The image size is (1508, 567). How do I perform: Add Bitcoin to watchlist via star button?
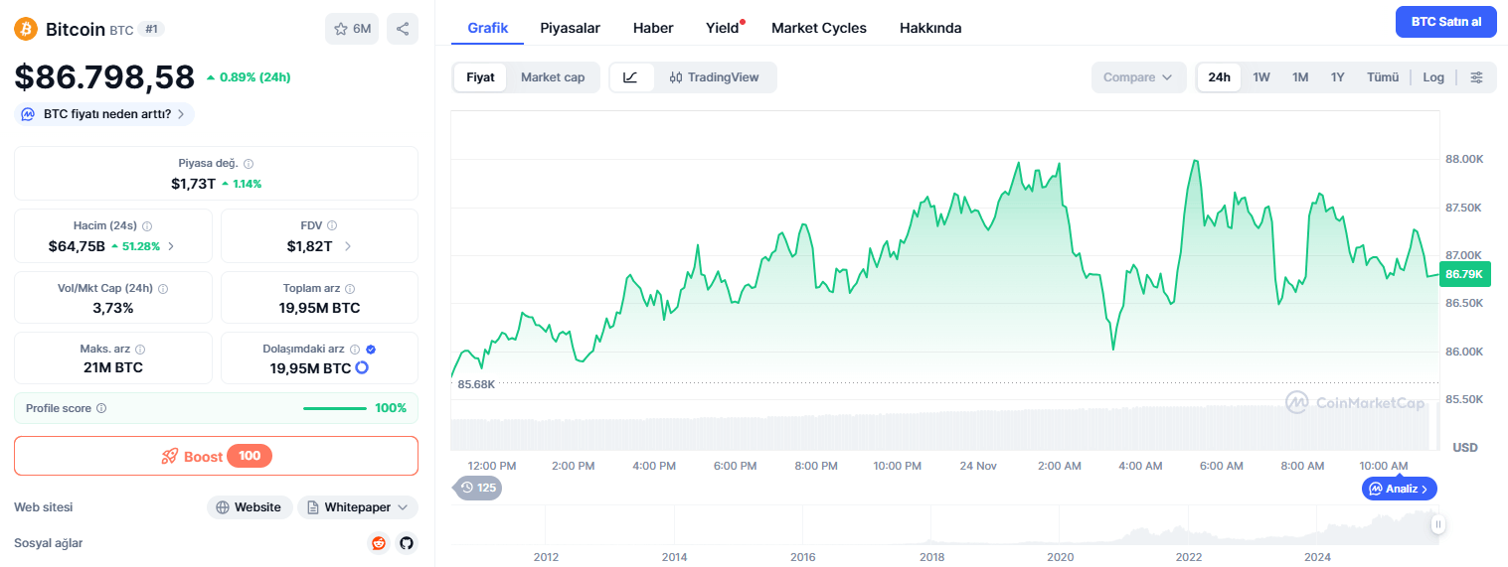[x=352, y=29]
